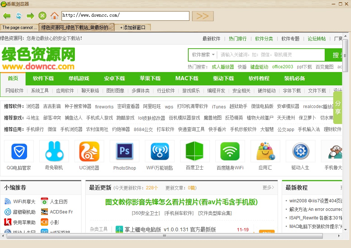
Task: Click the browser back arrow
Action: [x=7, y=16]
